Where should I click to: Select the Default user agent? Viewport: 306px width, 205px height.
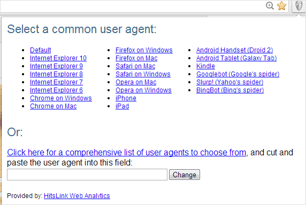[x=41, y=50]
